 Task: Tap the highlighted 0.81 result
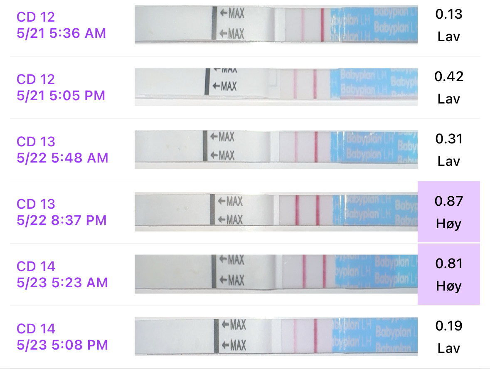[449, 264]
